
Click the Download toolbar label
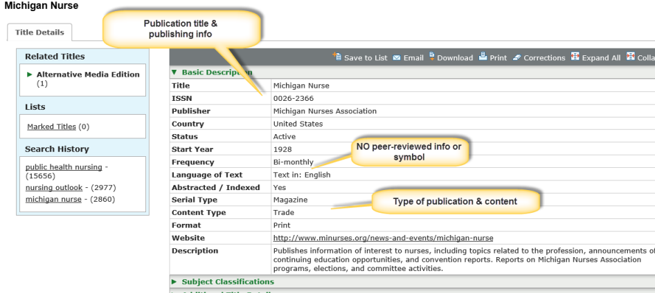click(455, 58)
